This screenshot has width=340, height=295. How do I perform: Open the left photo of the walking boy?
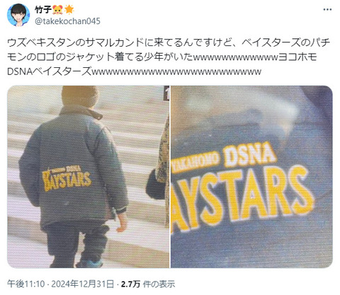pyautogui.click(x=89, y=177)
